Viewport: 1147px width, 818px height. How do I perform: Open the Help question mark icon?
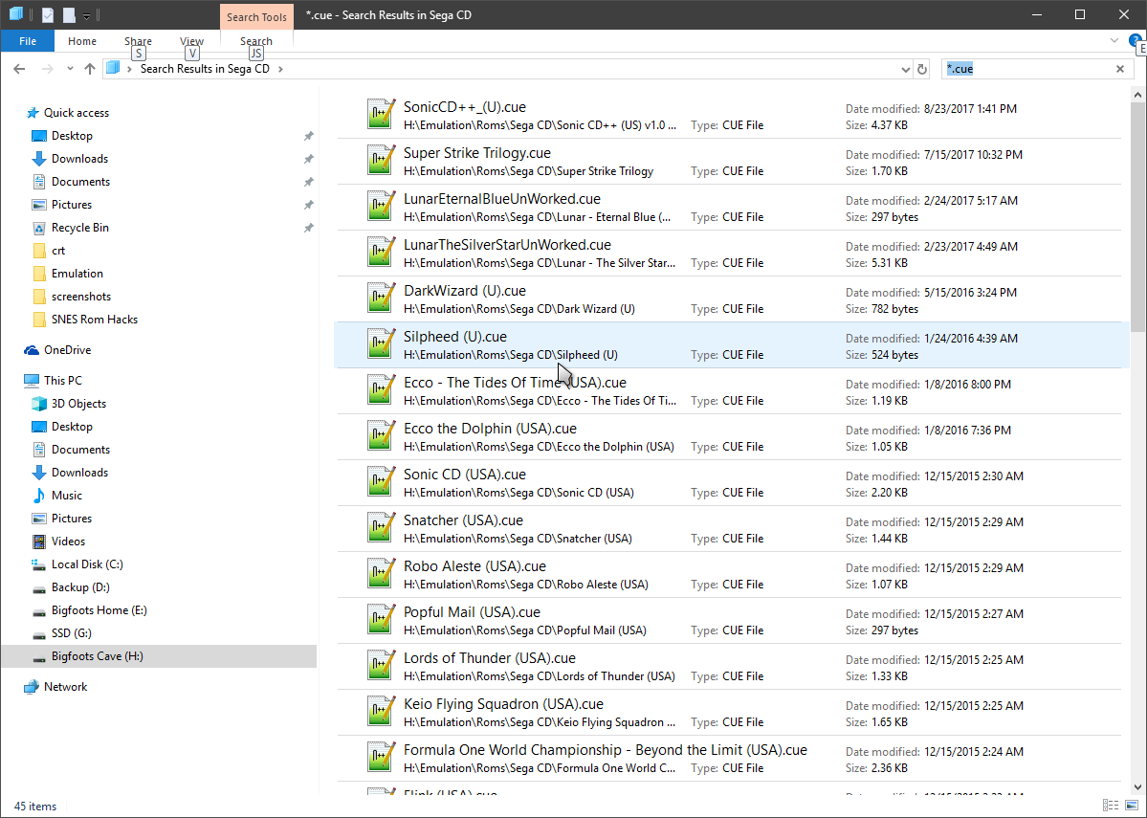(1136, 41)
